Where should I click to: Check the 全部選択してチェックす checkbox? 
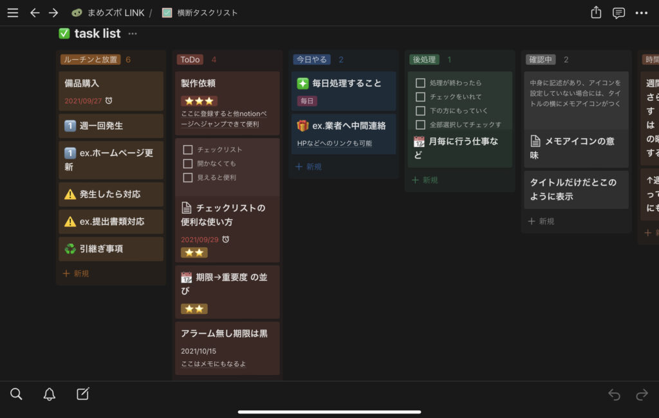coord(420,125)
